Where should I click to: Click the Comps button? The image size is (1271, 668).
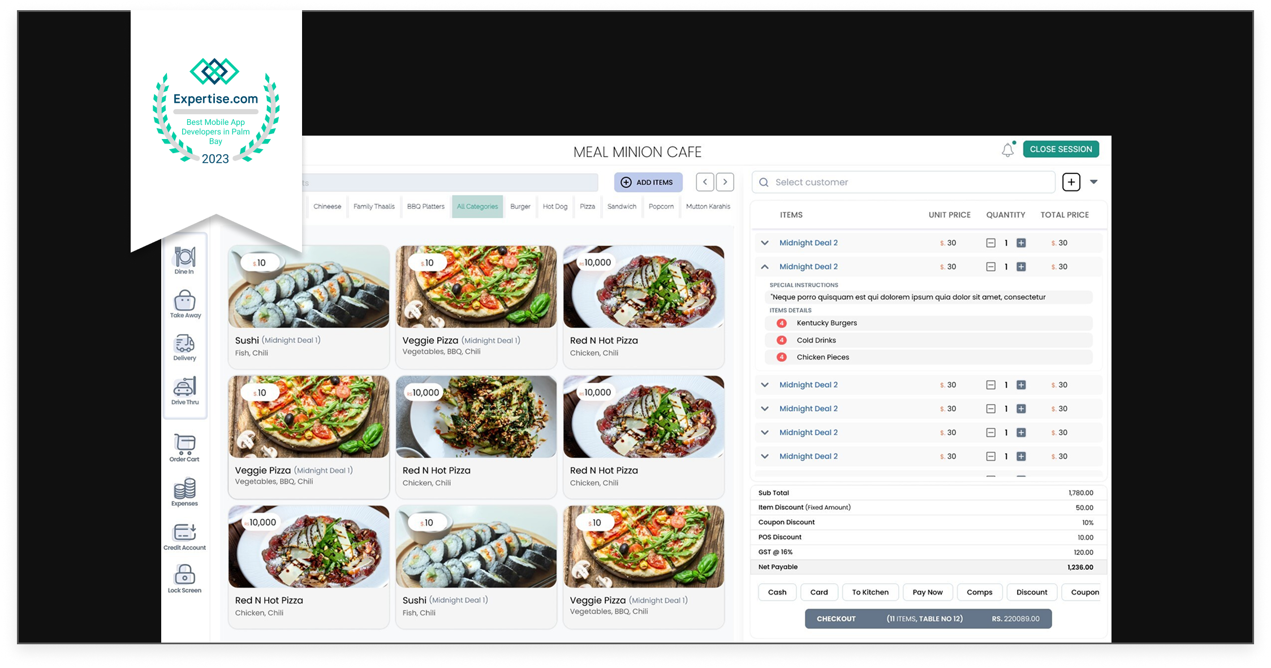[980, 592]
